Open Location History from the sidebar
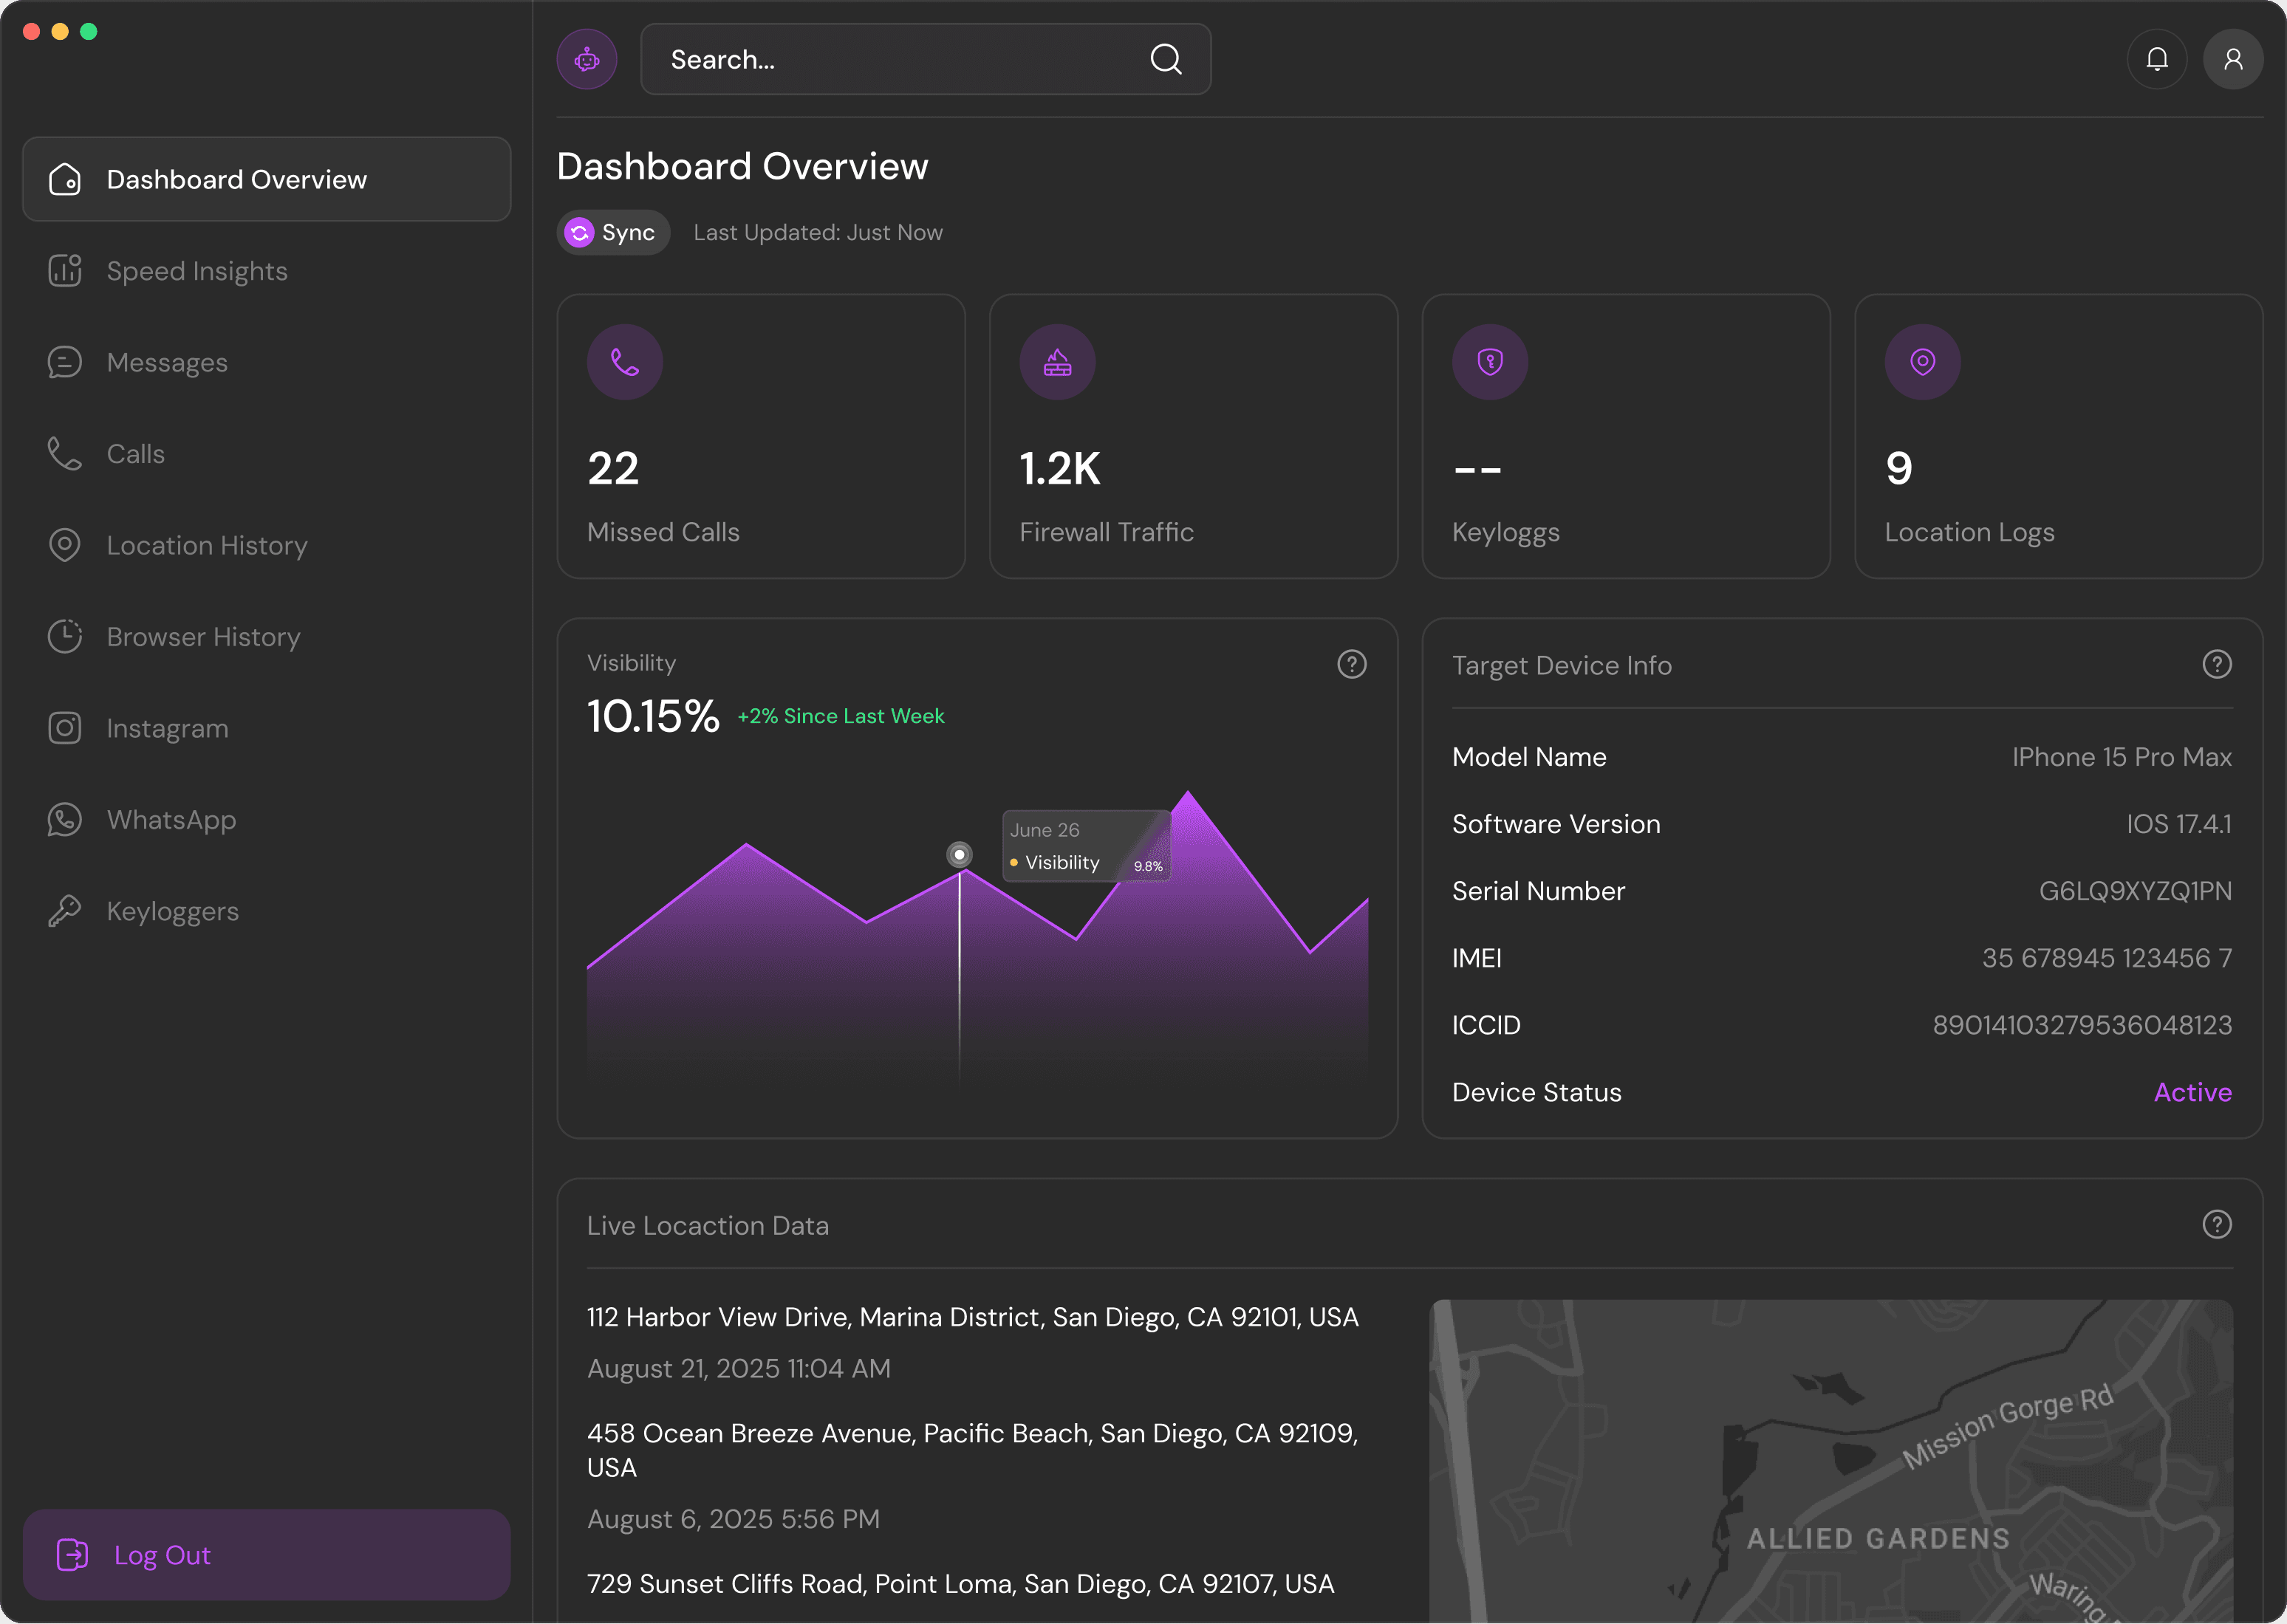The width and height of the screenshot is (2287, 1624). [207, 546]
